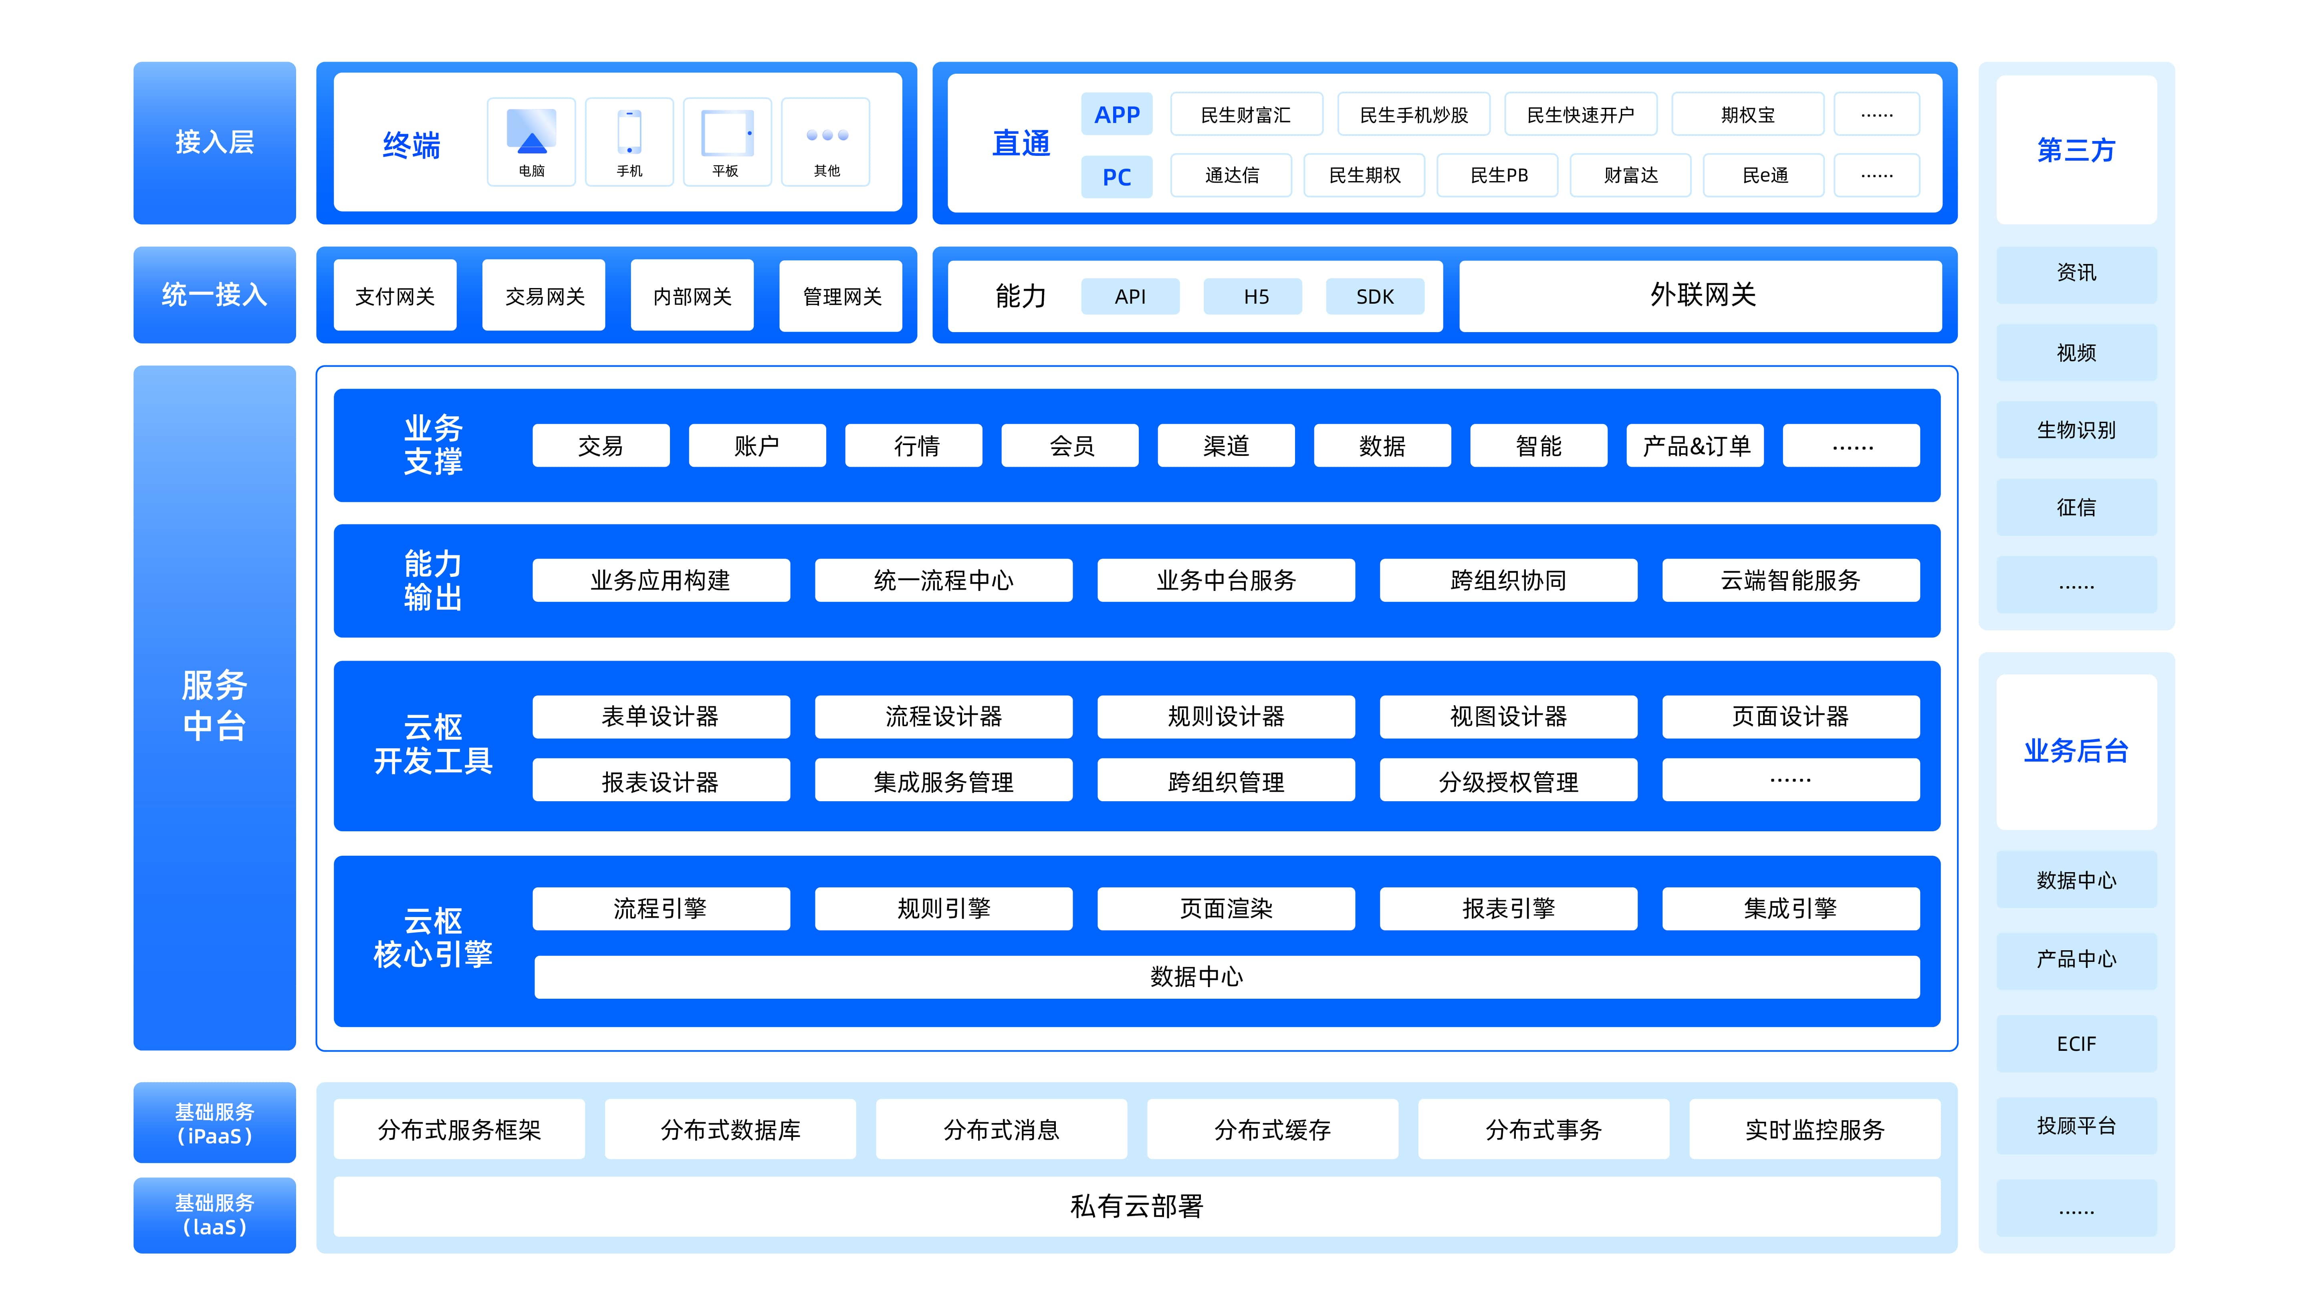The image size is (2308, 1298).
Task: Click the 私有云部署 bar
Action: coord(1137,1207)
